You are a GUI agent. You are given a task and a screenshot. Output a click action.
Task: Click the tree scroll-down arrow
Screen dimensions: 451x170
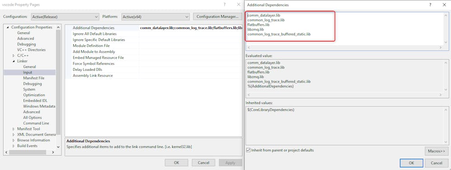(58, 147)
